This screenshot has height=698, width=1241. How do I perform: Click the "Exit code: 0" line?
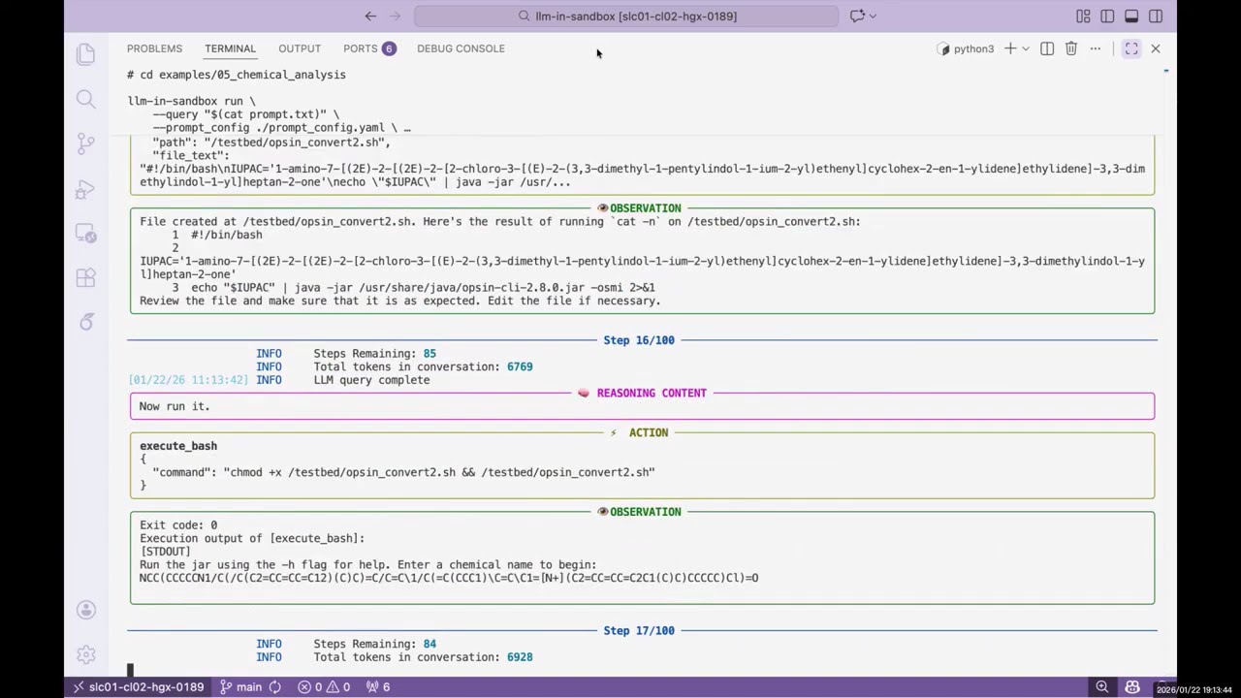point(178,525)
